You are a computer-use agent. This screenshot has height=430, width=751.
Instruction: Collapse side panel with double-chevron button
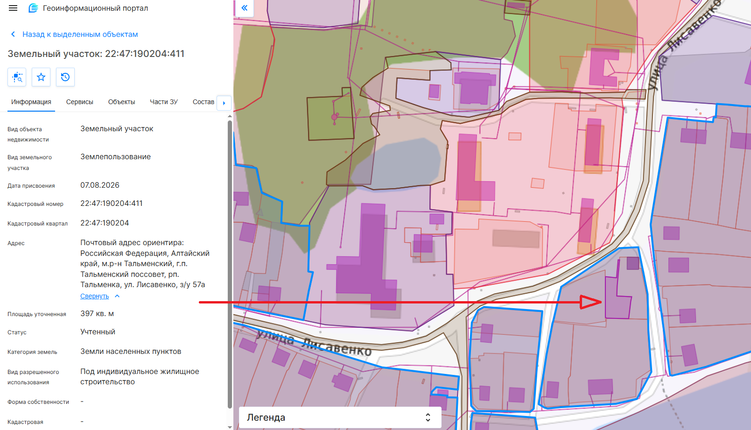coord(244,8)
